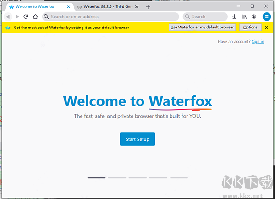Select the second onboarding progress indicator

pyautogui.click(x=117, y=178)
